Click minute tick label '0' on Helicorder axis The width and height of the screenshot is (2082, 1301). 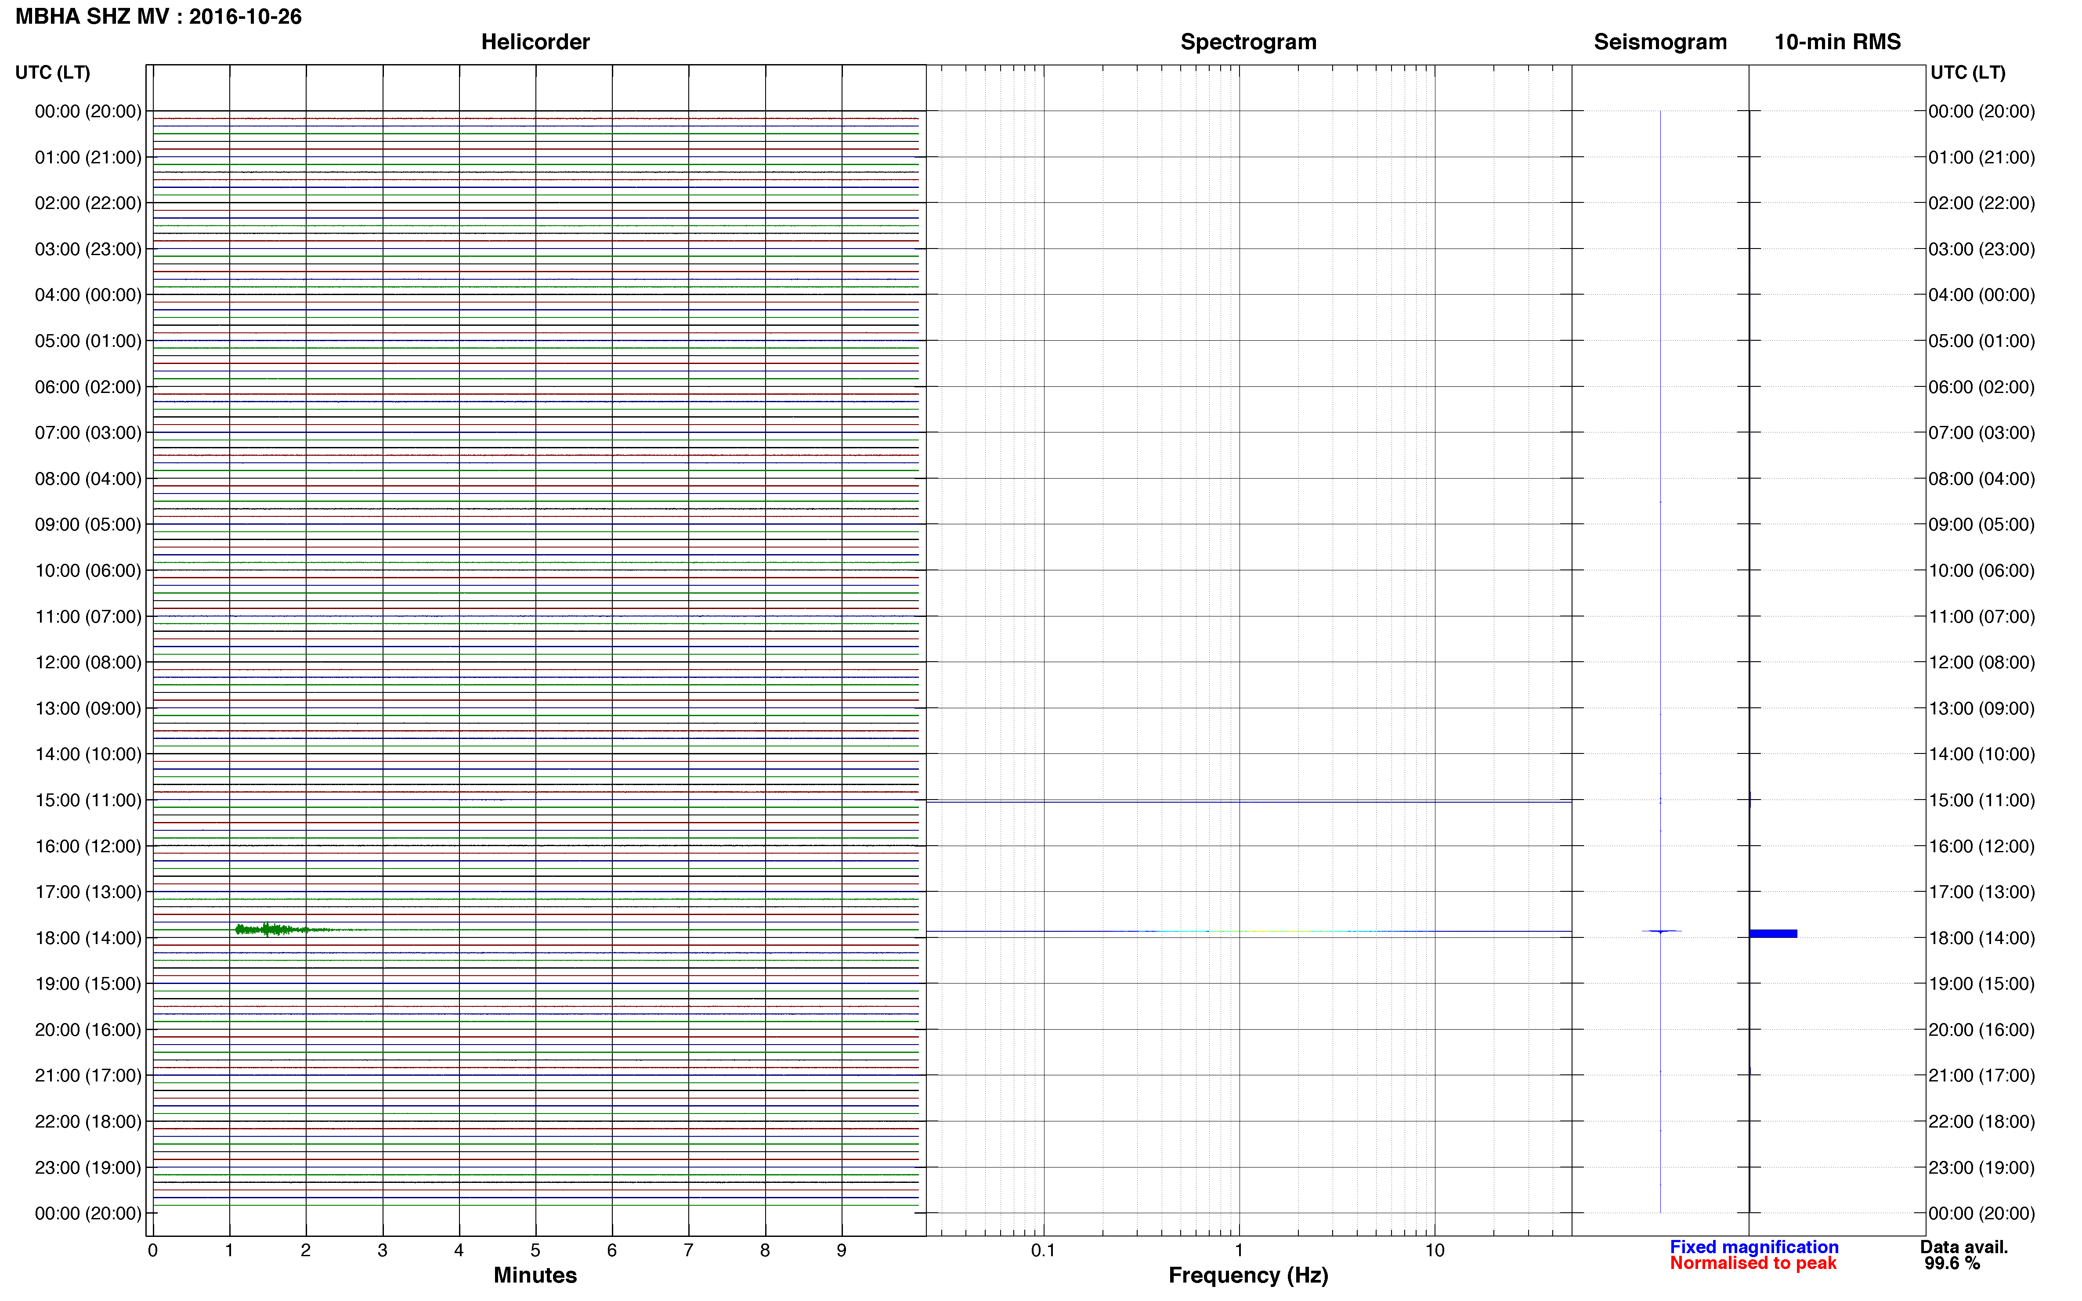152,1250
